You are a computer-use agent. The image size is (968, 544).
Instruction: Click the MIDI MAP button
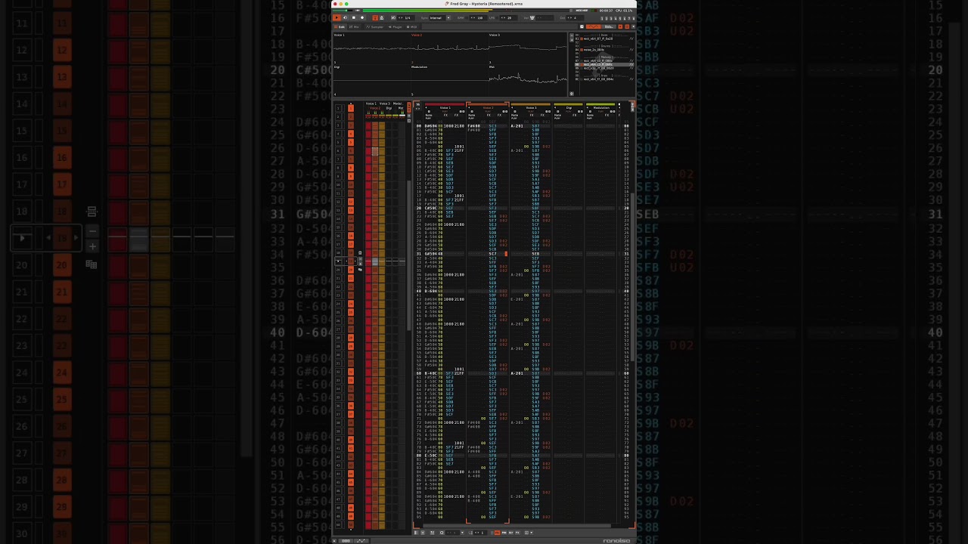click(582, 11)
